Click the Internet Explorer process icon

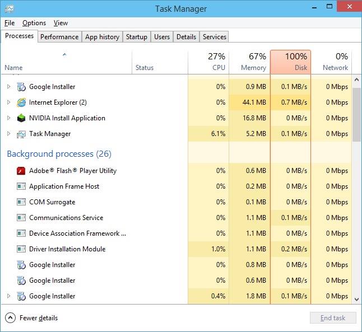(x=21, y=102)
